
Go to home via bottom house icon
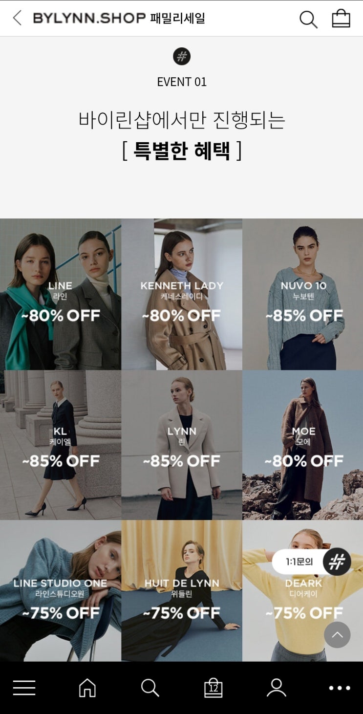pyautogui.click(x=87, y=688)
